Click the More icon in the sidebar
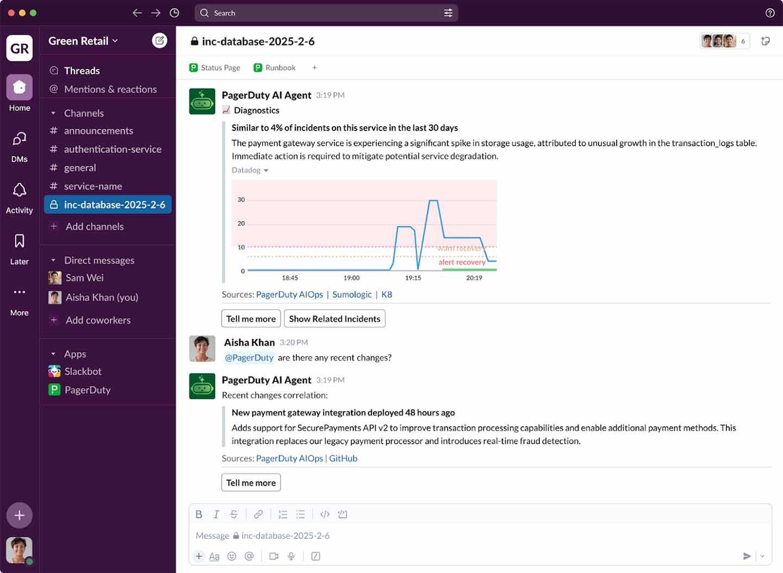Viewport: 783px width, 573px height. pos(19,292)
